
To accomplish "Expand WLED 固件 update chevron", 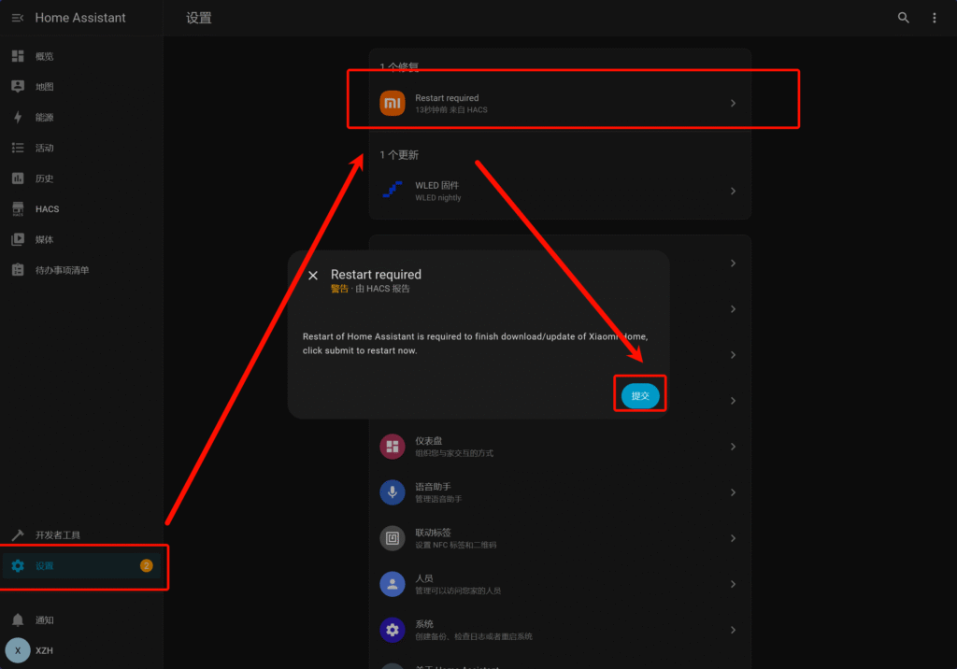I will coord(733,191).
